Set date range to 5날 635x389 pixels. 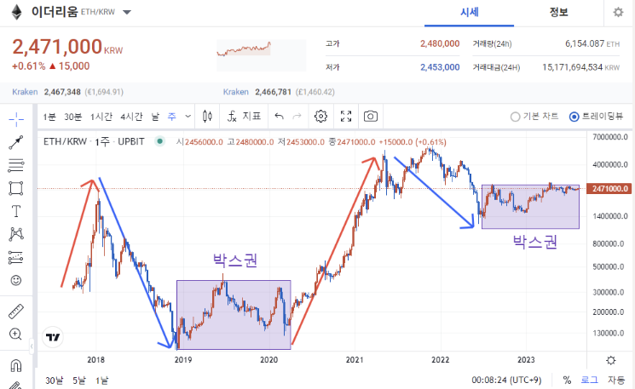point(79,380)
